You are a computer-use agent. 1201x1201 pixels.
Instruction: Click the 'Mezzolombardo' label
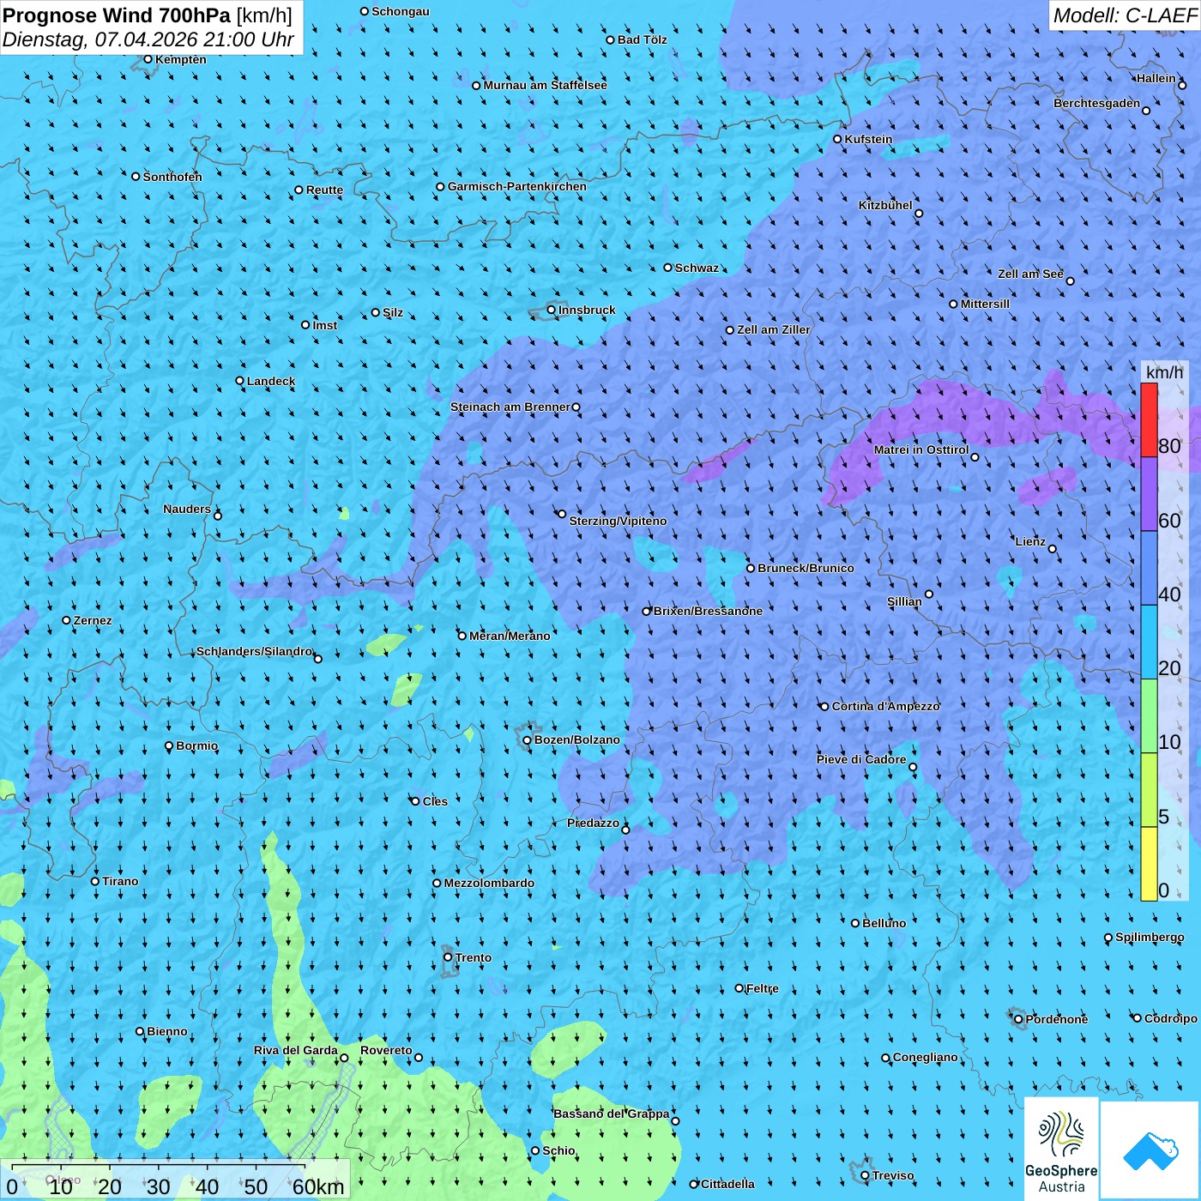(489, 883)
